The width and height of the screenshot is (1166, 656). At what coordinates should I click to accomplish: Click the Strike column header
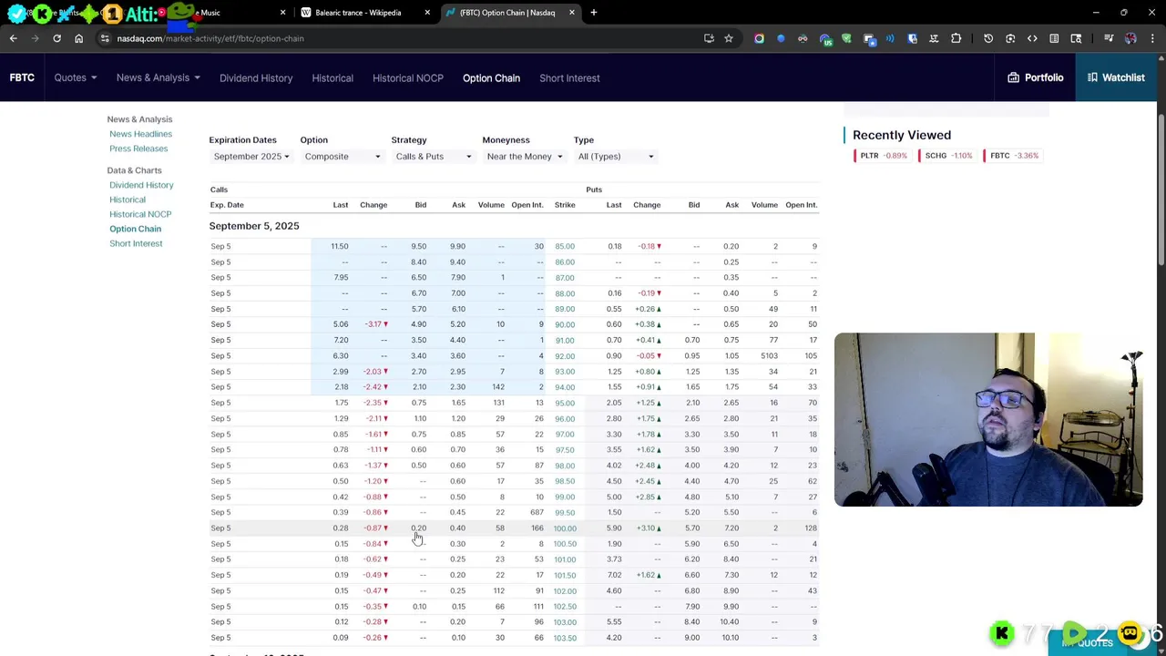point(565,205)
